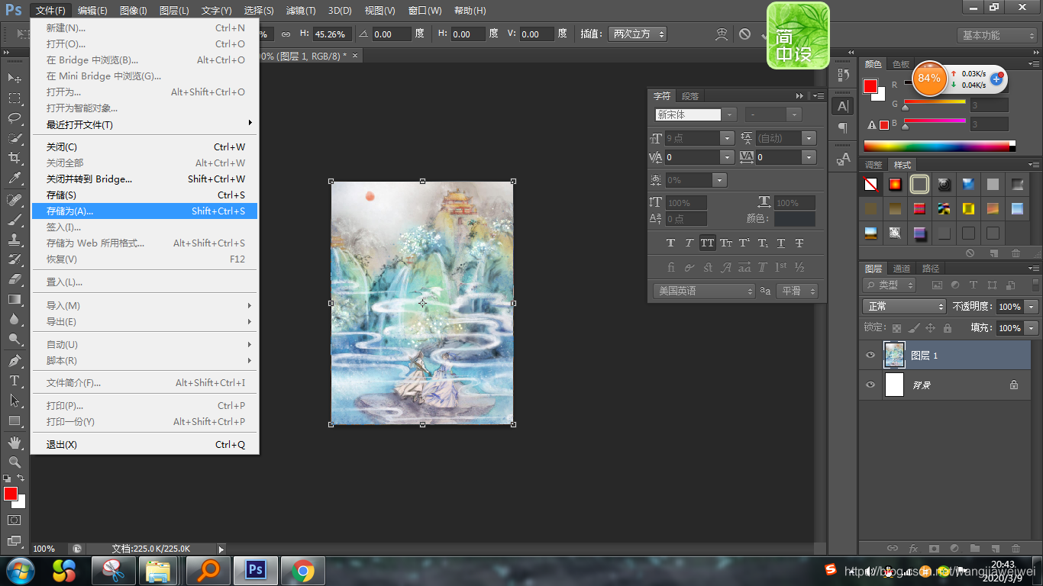
Task: Switch to the 段落 tab
Action: 690,96
